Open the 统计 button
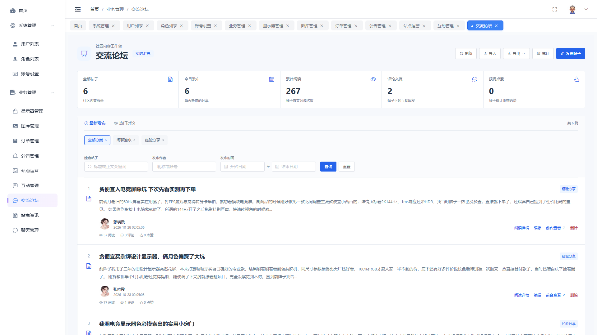 [543, 53]
